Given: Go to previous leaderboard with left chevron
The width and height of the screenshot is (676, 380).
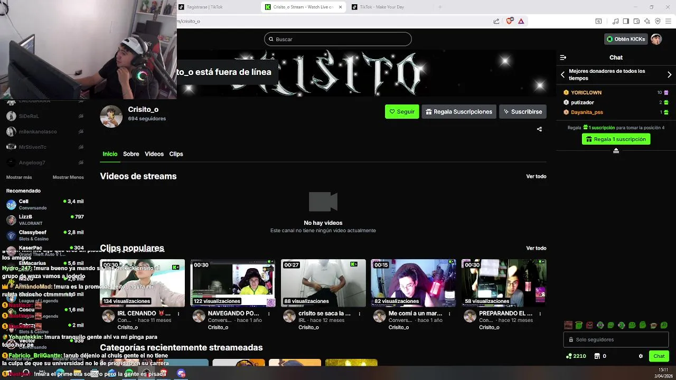Looking at the screenshot, I should coord(562,74).
